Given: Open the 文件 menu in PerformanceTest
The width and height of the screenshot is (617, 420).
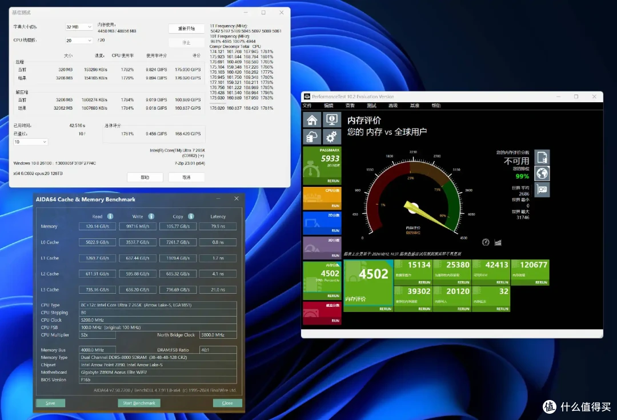Looking at the screenshot, I should click(307, 106).
